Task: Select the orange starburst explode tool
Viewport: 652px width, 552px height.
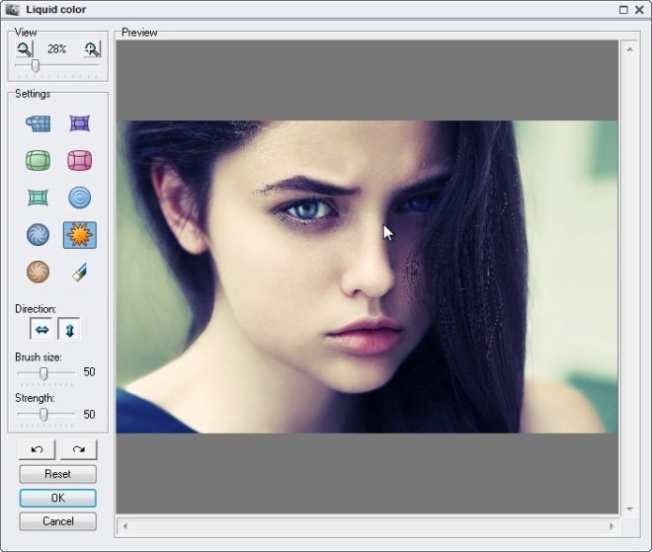Action: click(79, 235)
